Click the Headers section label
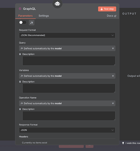This screenshot has width=140, height=151. pos(24,137)
